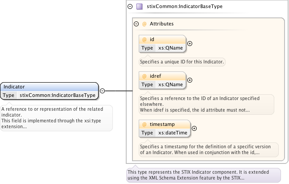289x184 pixels.
Task: Click the Indicator description note
Action: (x=56, y=118)
